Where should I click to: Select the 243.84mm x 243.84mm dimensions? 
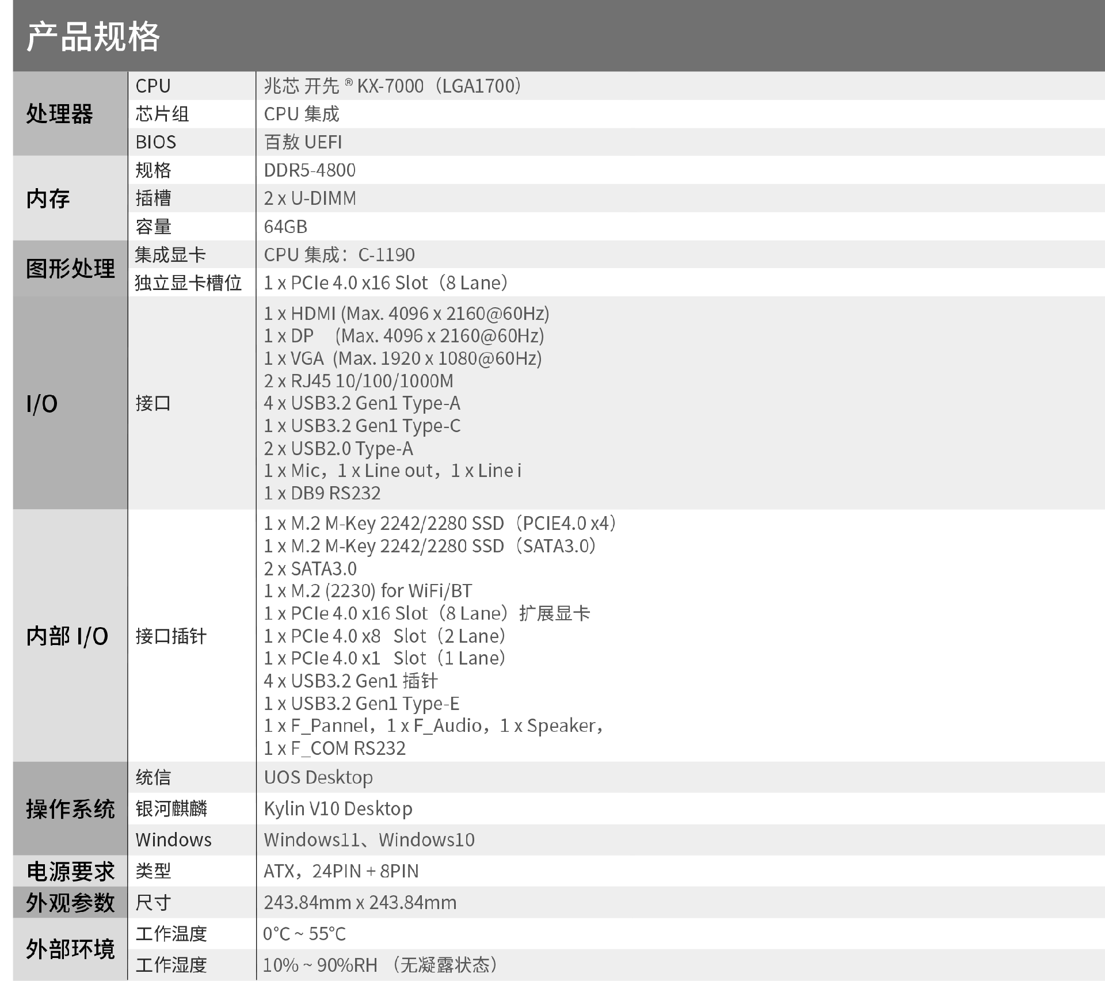point(360,902)
